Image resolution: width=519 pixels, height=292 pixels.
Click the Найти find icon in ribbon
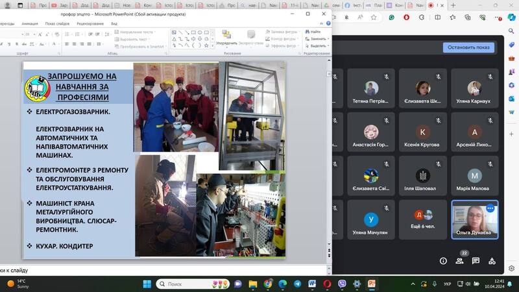coord(308,32)
